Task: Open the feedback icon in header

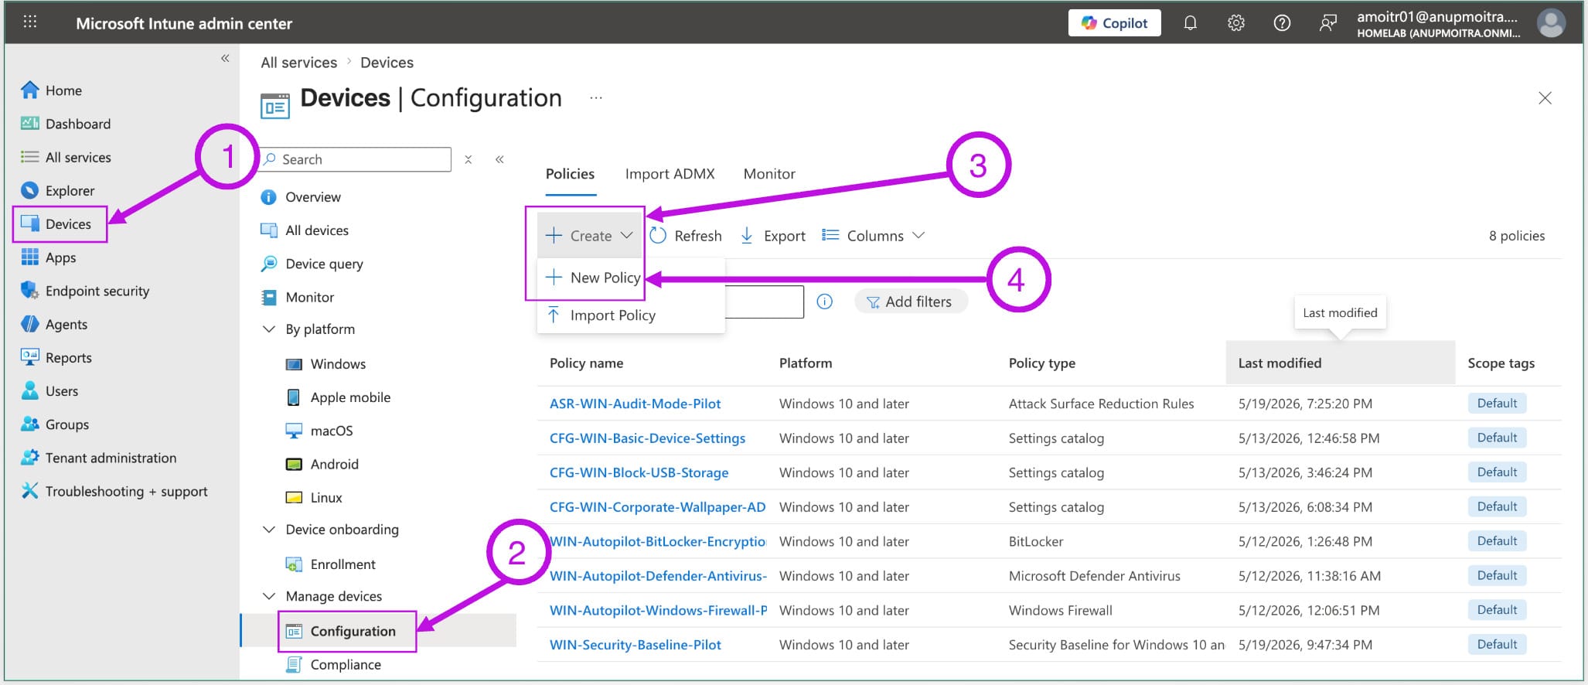Action: [x=1327, y=23]
